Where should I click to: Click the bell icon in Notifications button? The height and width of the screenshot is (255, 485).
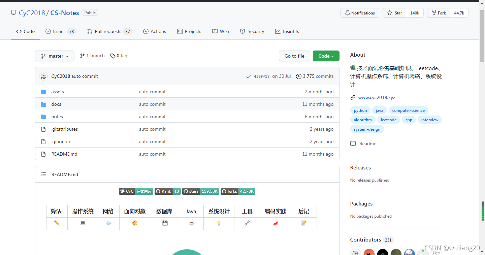click(347, 13)
